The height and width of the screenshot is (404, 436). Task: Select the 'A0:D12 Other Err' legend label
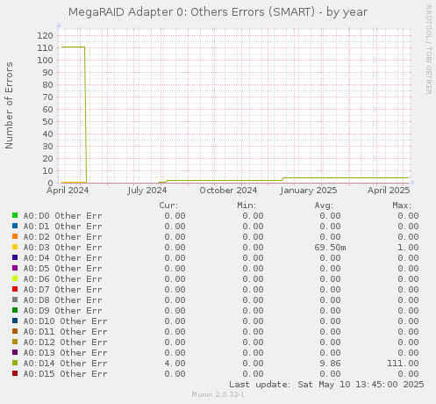click(65, 343)
